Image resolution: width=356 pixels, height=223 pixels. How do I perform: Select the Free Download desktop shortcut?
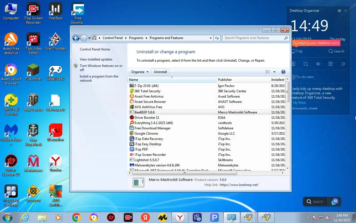point(78,13)
